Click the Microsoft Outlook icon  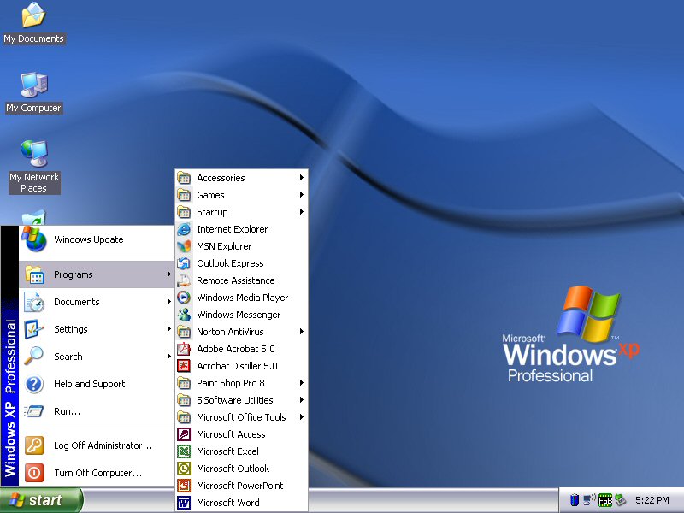point(184,469)
